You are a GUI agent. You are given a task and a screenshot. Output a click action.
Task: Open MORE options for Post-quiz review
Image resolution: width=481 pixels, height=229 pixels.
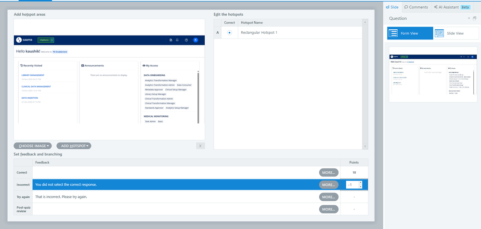(328, 209)
